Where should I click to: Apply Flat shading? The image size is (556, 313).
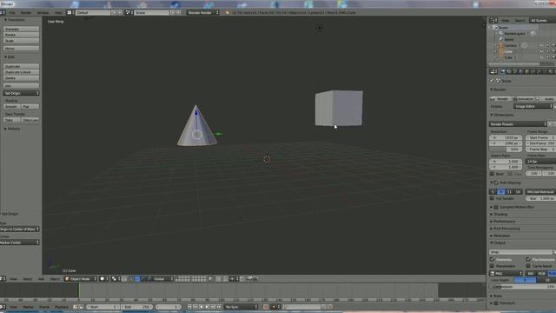point(30,106)
